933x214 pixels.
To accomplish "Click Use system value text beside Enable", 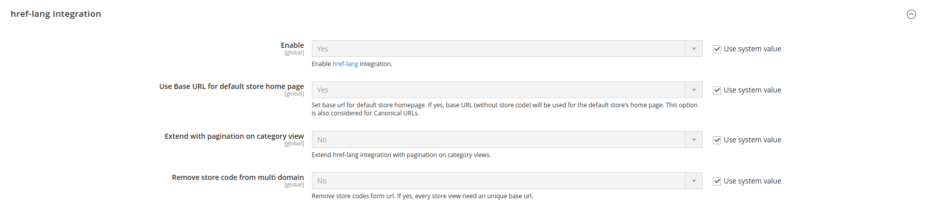I will pyautogui.click(x=752, y=49).
